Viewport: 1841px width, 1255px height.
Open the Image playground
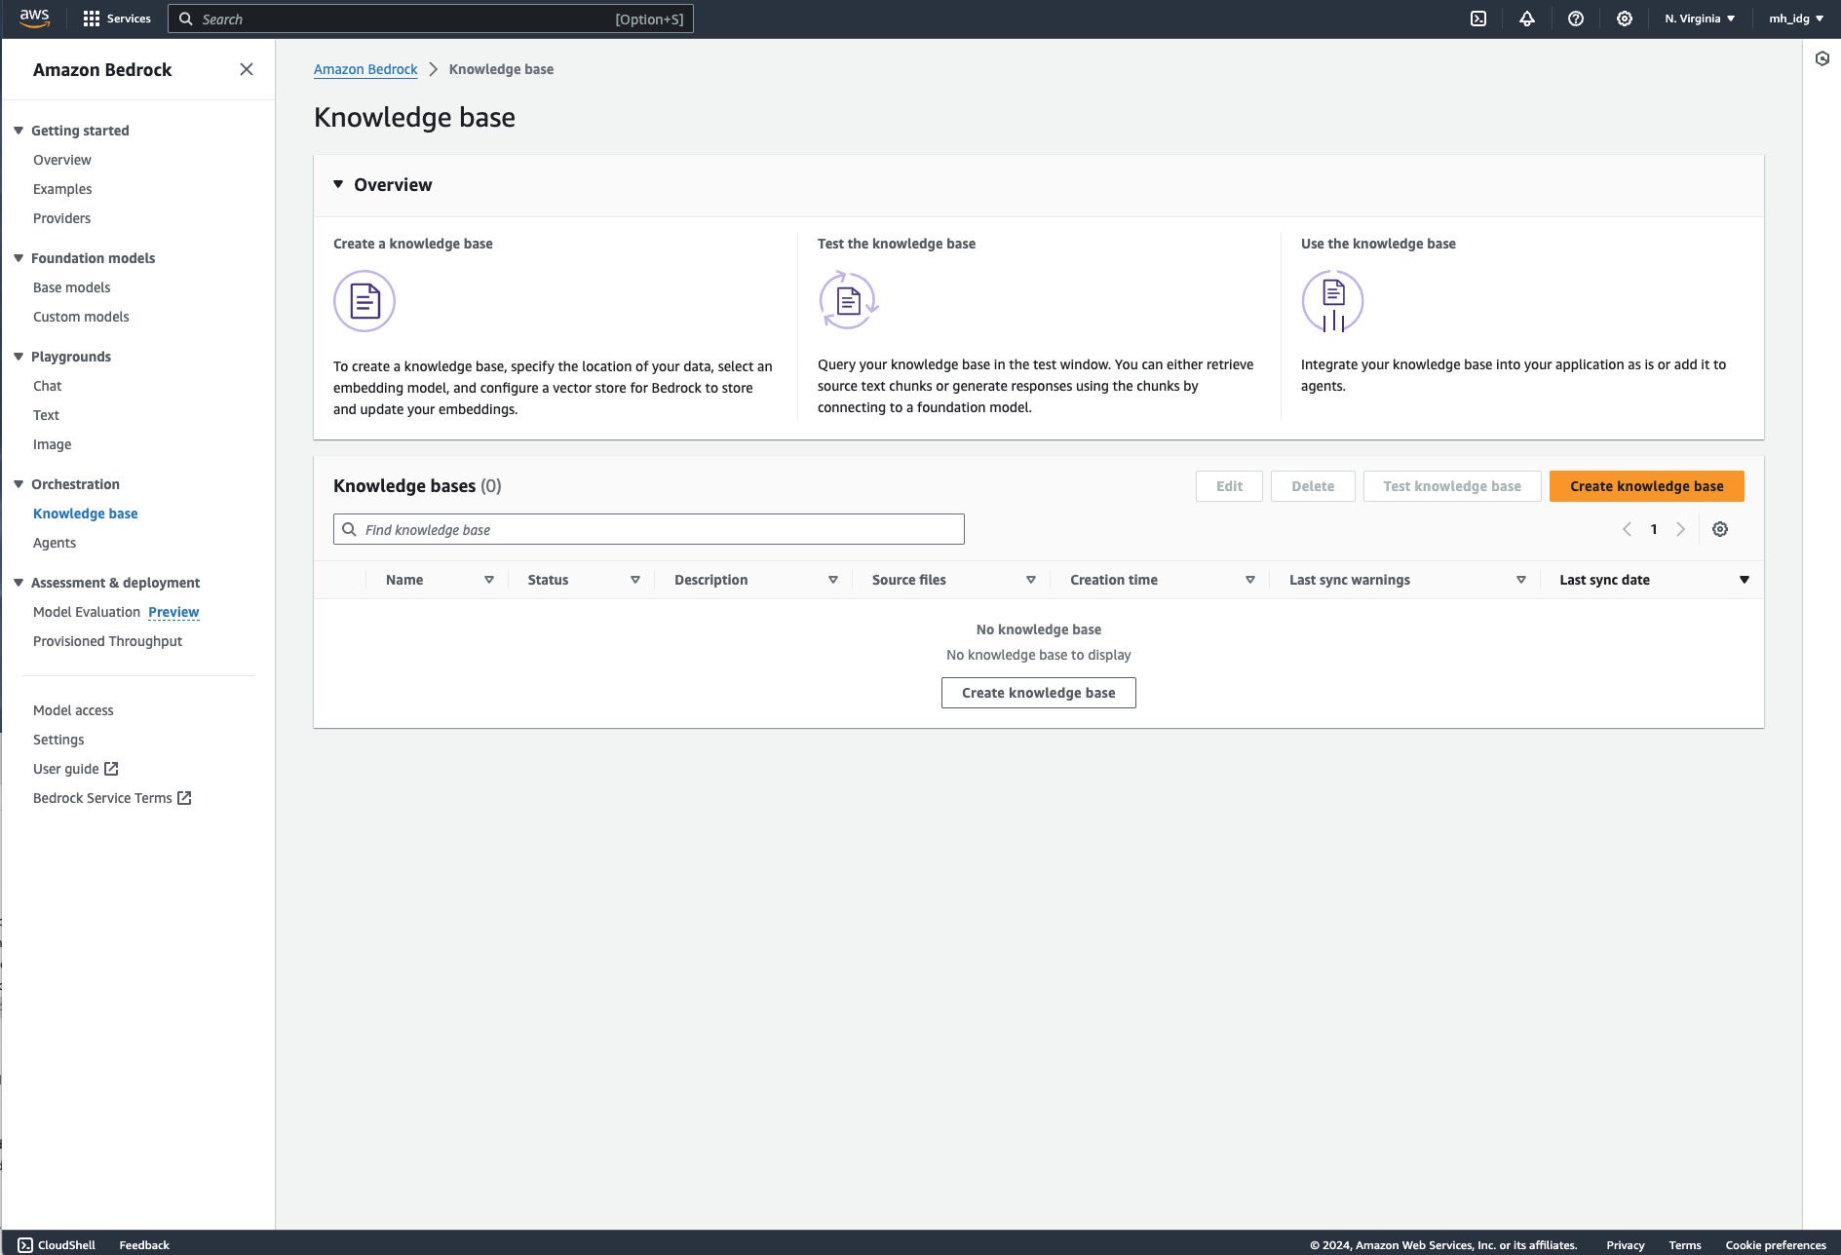[x=52, y=444]
